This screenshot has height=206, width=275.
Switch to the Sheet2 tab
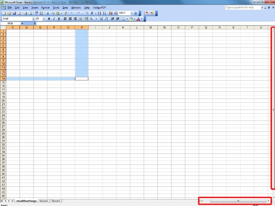(43, 201)
